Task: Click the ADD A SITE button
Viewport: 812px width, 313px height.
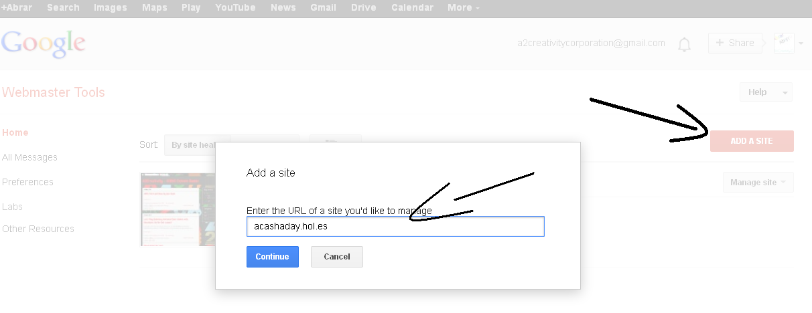Action: 752,141
